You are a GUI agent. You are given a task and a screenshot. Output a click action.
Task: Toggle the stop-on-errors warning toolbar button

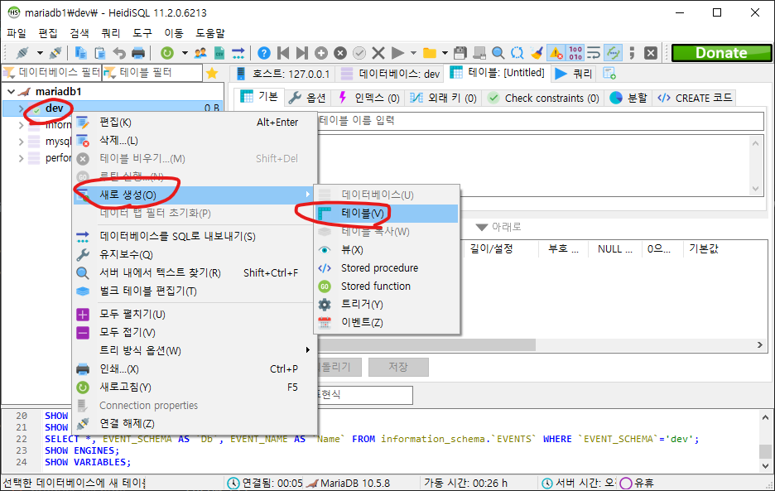click(x=556, y=52)
